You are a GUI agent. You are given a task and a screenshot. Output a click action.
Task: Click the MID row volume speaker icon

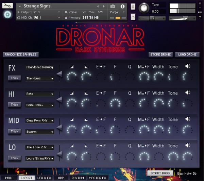pyautogui.click(x=188, y=119)
